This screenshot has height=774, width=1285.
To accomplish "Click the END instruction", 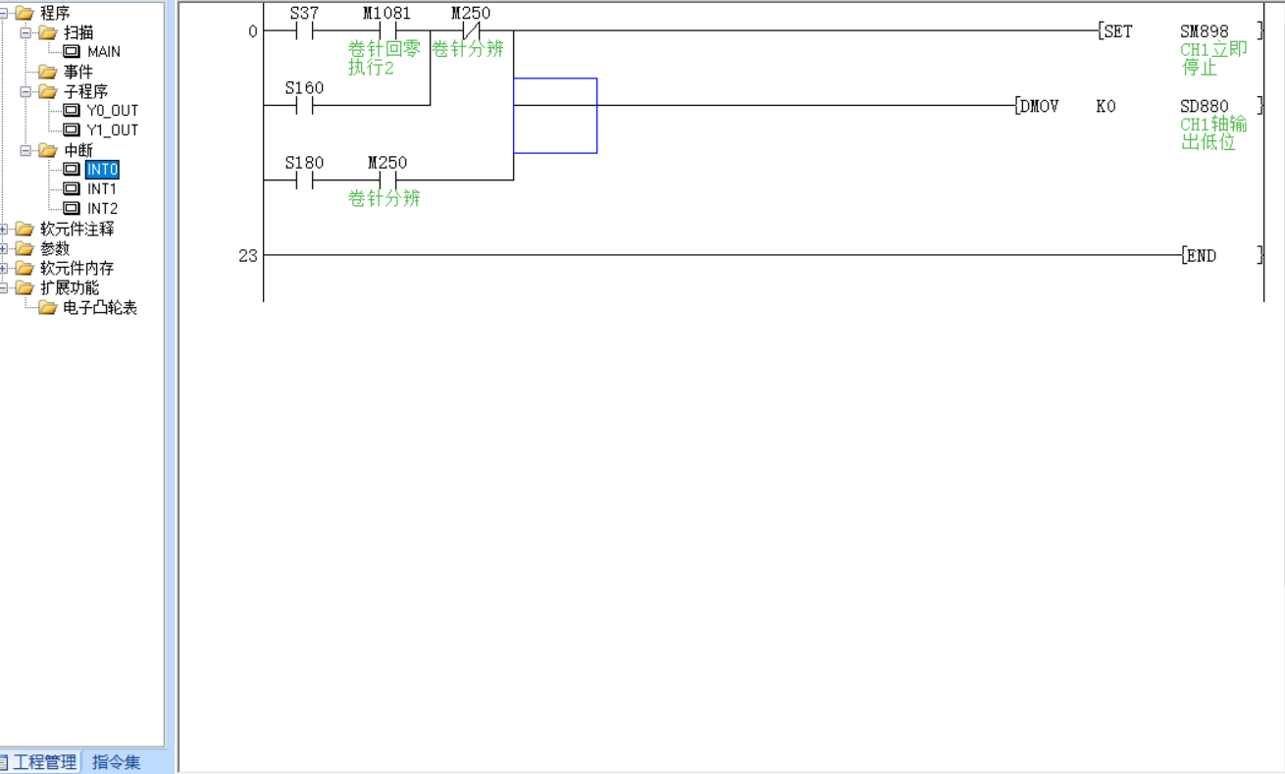I will coord(1202,256).
